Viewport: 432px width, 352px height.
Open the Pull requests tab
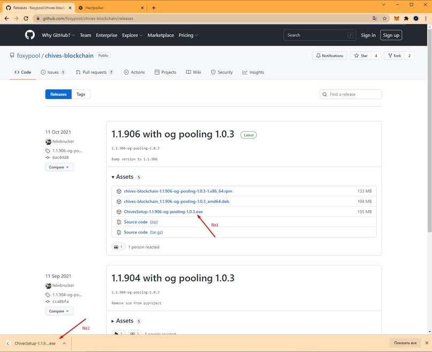pyautogui.click(x=95, y=72)
